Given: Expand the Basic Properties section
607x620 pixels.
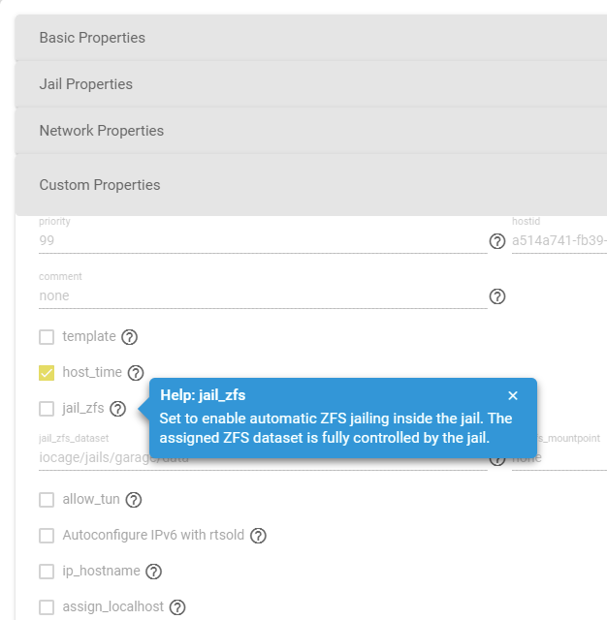Looking at the screenshot, I should click(92, 38).
